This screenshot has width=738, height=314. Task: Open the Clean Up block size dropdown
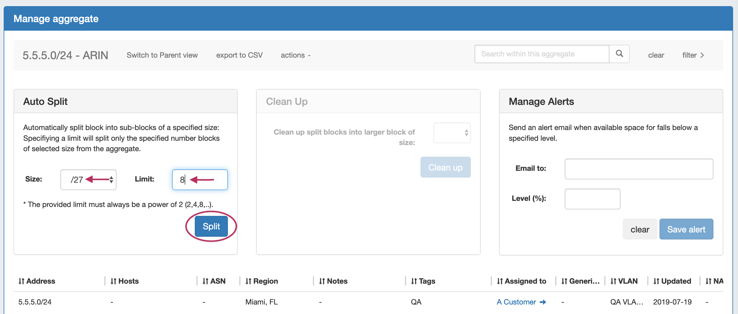[x=452, y=133]
